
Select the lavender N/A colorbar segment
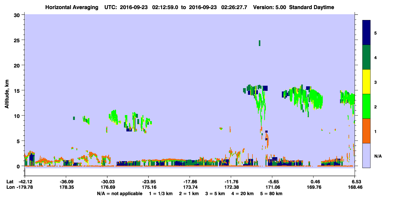(366, 155)
